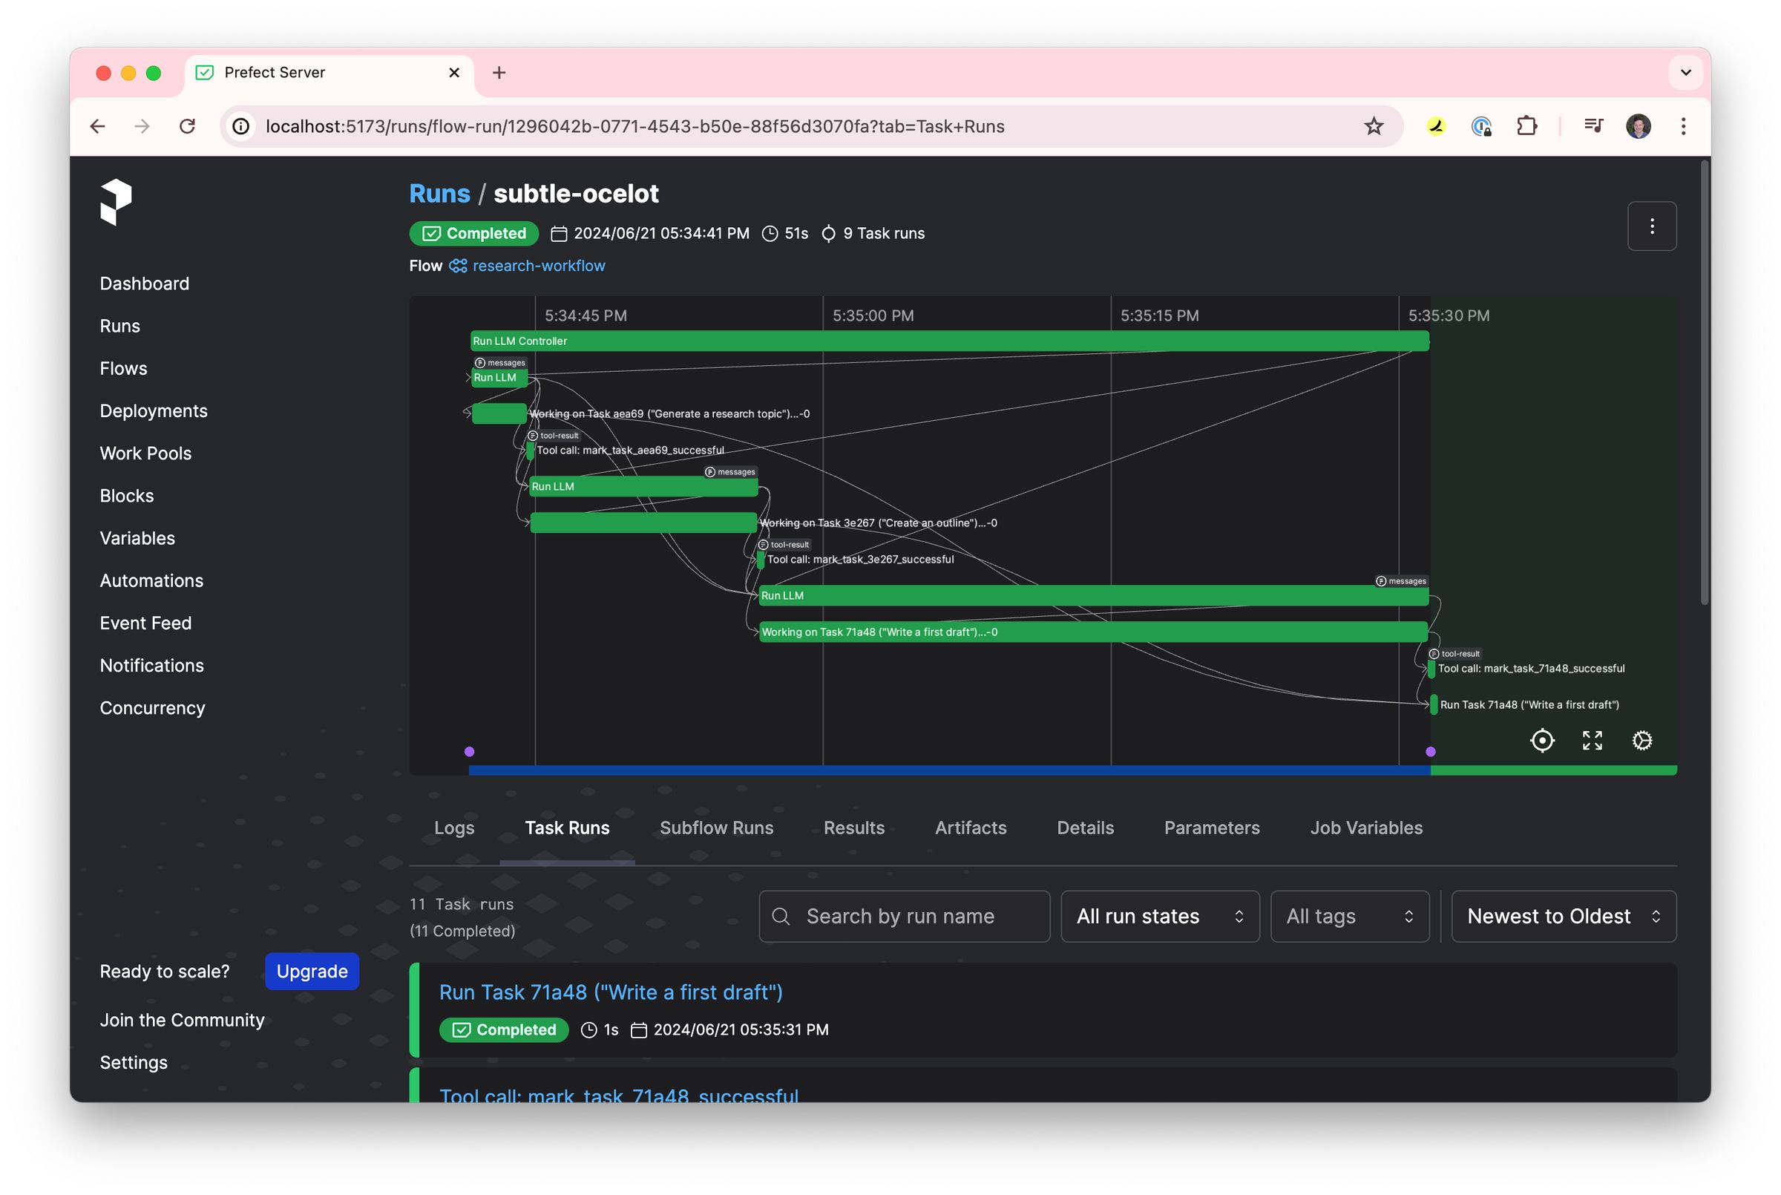Screen dimensions: 1781x1195
Task: Expand the chevron beside the first Run LLM bar
Action: tap(468, 376)
